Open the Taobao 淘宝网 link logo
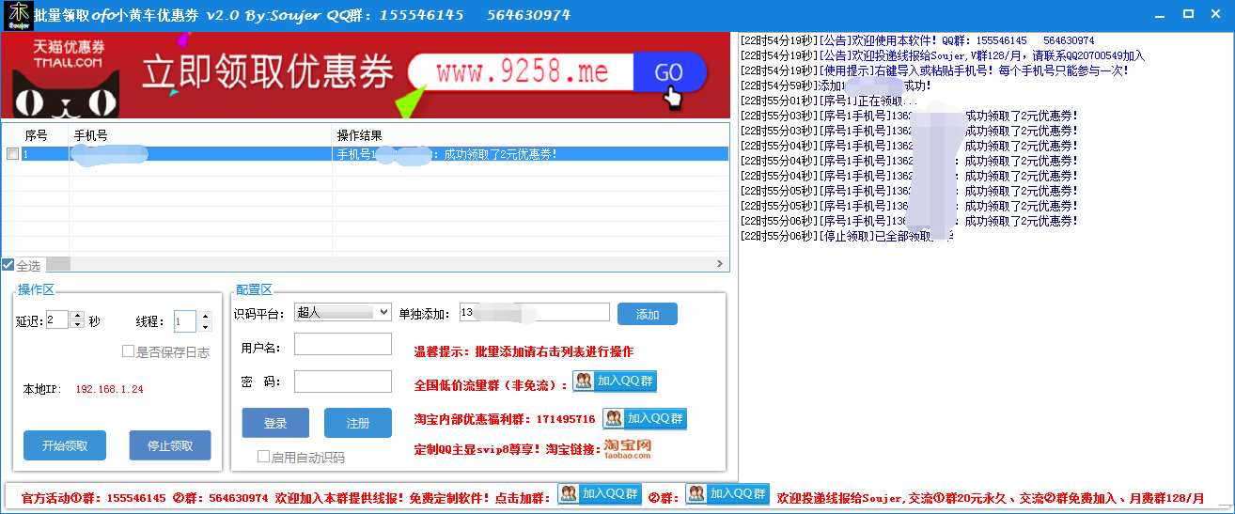 click(628, 448)
